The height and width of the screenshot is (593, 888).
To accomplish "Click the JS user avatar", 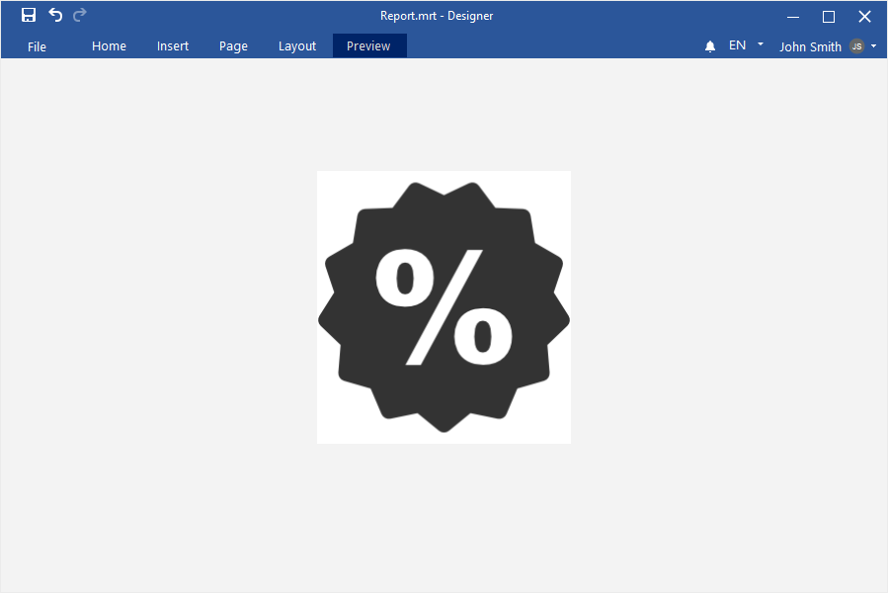I will [x=856, y=46].
